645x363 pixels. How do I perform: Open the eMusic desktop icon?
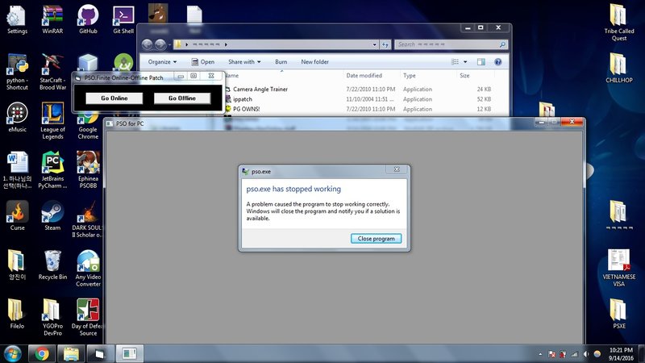coord(17,117)
